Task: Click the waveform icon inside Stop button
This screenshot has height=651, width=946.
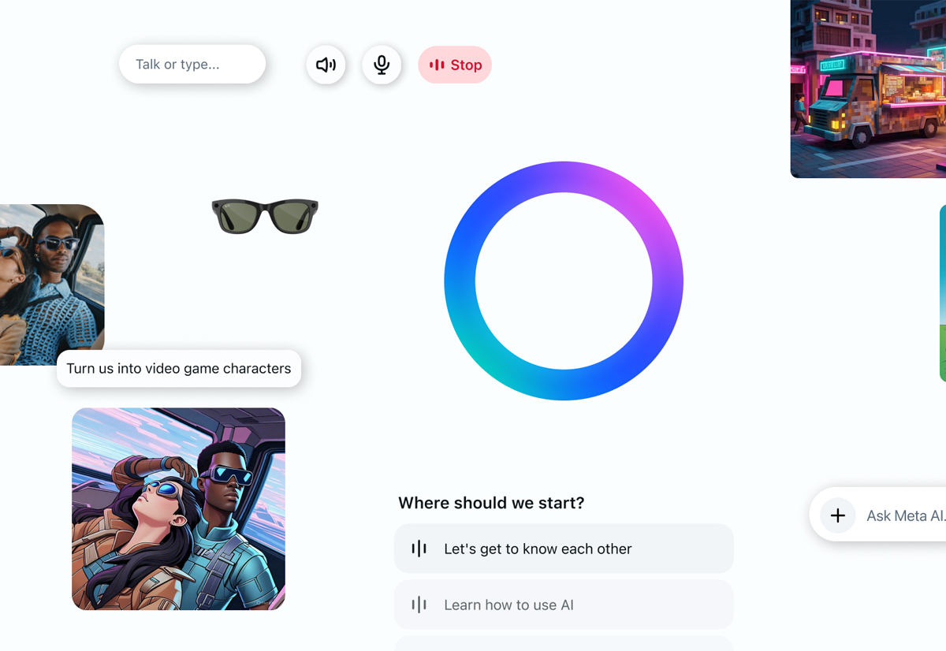Action: pyautogui.click(x=437, y=65)
